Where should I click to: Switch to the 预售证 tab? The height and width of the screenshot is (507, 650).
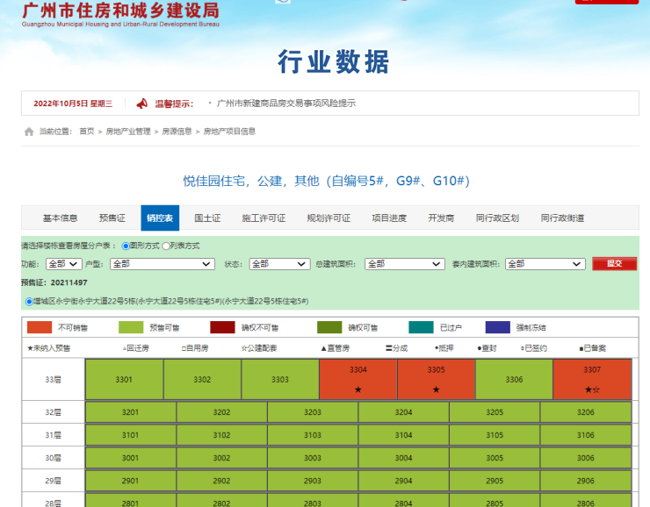point(112,218)
